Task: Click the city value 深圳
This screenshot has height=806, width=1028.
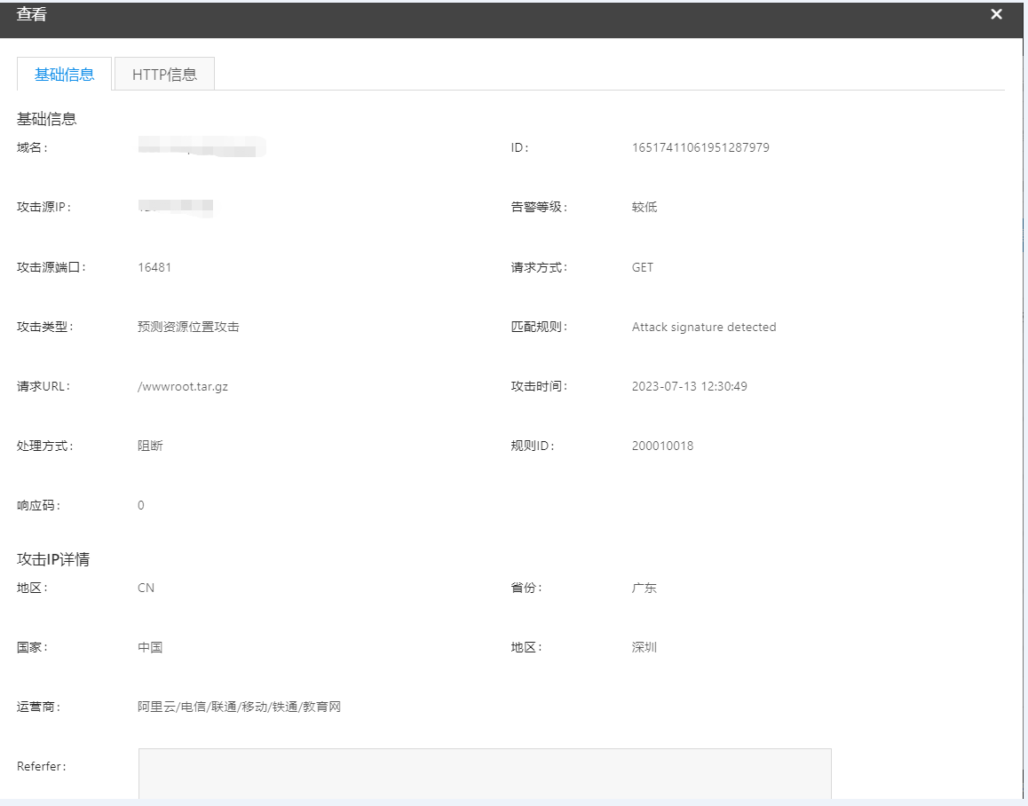Action: click(644, 648)
